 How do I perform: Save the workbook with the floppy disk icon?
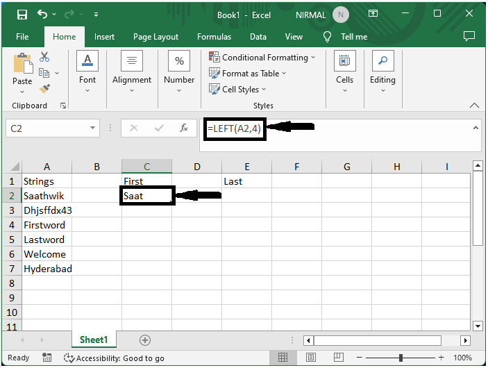click(x=22, y=15)
